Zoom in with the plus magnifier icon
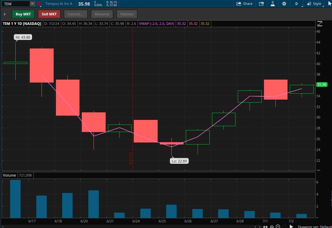Screen dimensions: 332x228 click(x=278, y=226)
